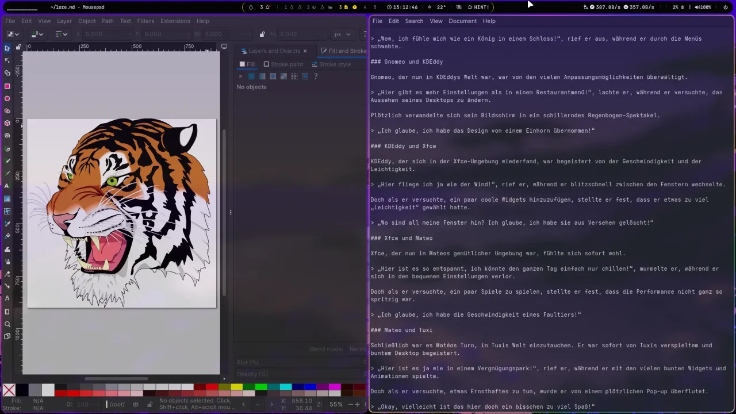Close the Layers and Objects tab
736x414 pixels.
click(x=305, y=51)
